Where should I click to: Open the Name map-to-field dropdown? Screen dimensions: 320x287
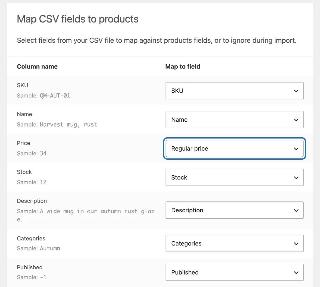235,119
